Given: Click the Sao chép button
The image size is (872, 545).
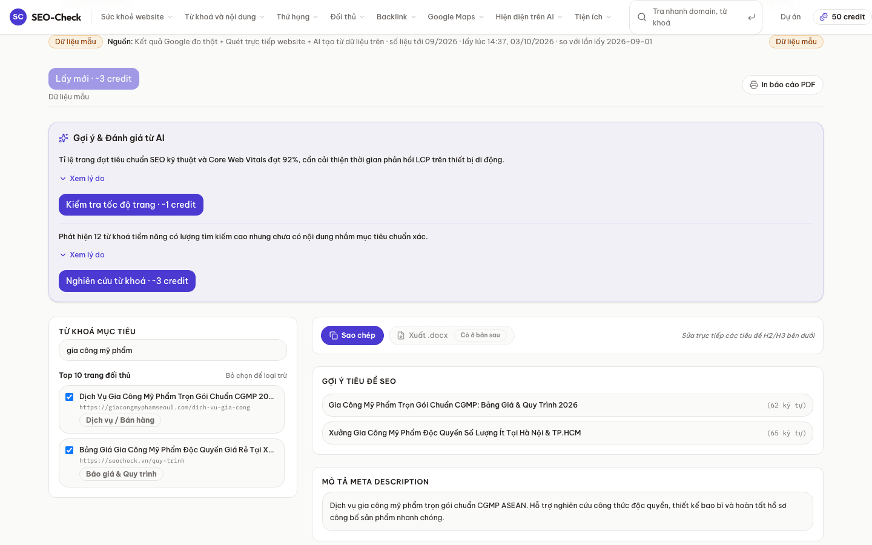Looking at the screenshot, I should coord(352,335).
